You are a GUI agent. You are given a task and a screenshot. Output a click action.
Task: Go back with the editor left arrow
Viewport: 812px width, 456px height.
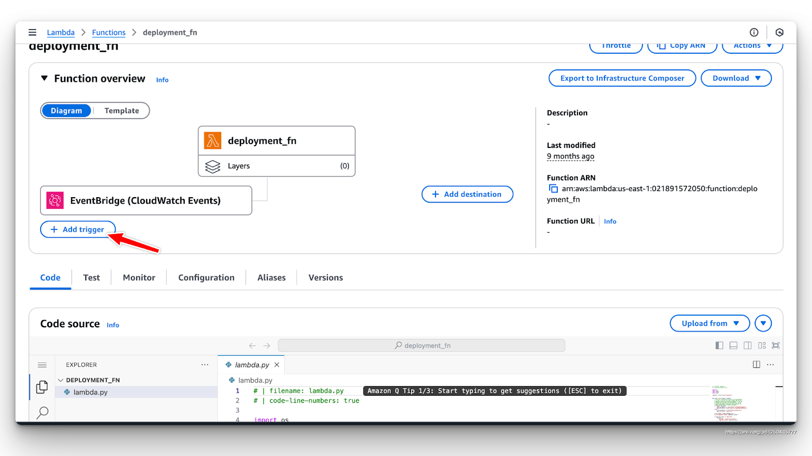pyautogui.click(x=252, y=346)
